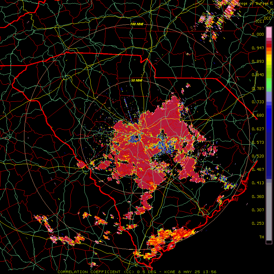The height and width of the screenshot is (274, 274).
Task: Click the 50 NMI range ring label
Action: pyautogui.click(x=137, y=81)
